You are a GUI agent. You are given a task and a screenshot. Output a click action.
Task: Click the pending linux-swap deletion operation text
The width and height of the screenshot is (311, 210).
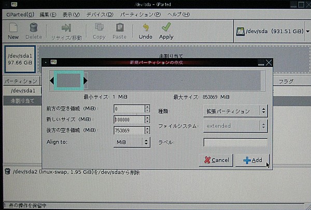coord(76,172)
